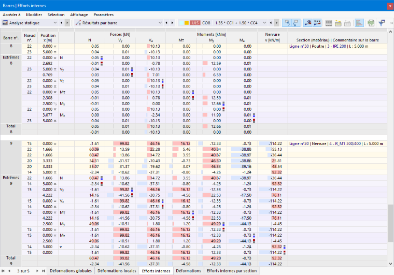Image resolution: width=394 pixels, height=275 pixels.
Task: Select previous load combination arrow
Action: point(271,23)
